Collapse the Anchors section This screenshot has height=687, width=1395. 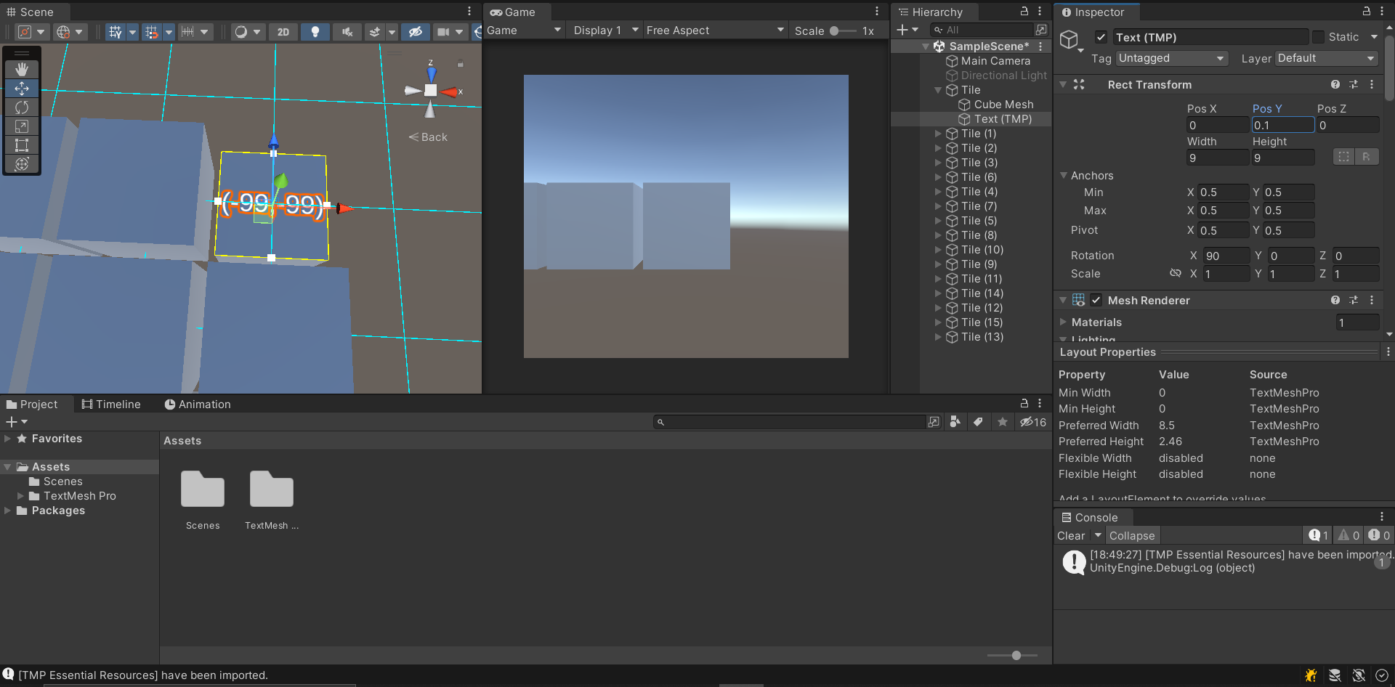pos(1063,175)
